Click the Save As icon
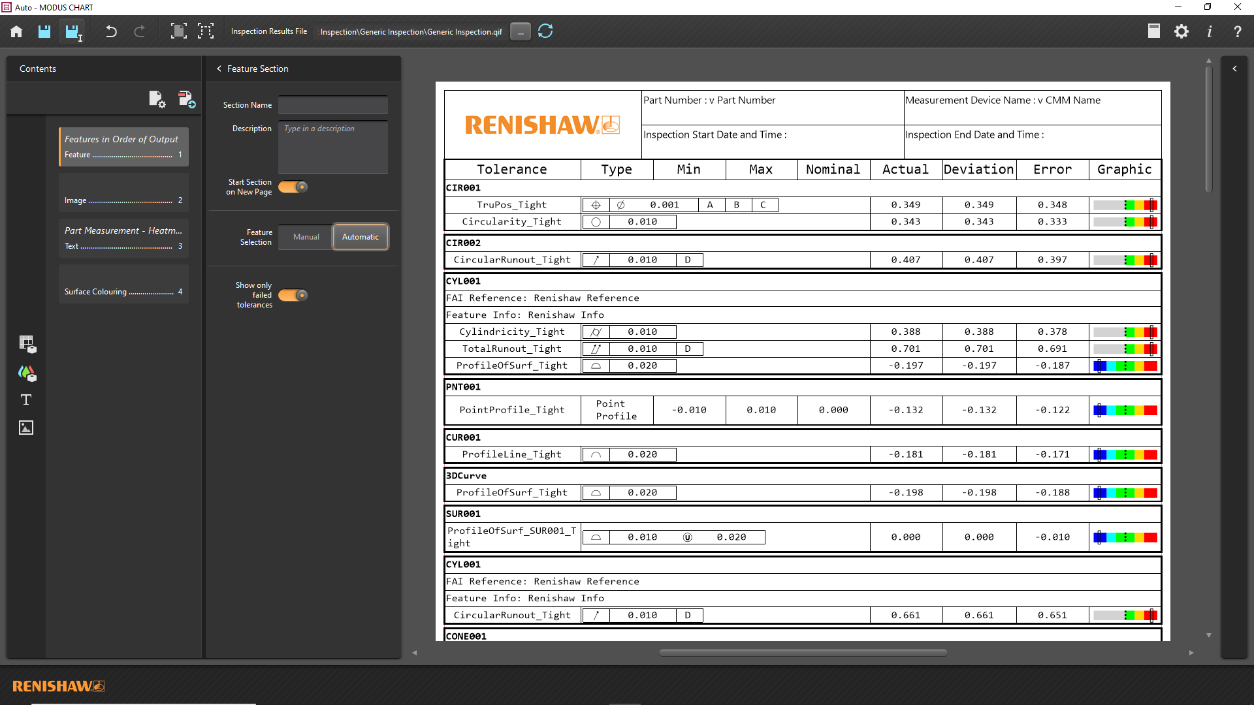This screenshot has height=705, width=1254. (x=72, y=31)
